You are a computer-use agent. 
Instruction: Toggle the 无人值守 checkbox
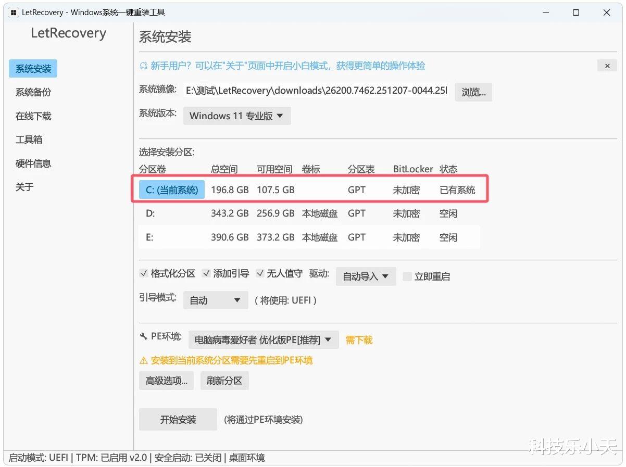tap(260, 273)
